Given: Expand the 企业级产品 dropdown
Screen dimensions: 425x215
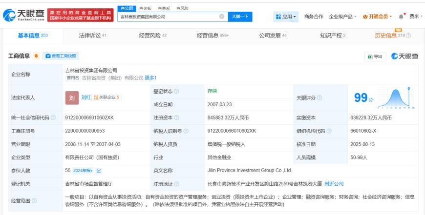Looking at the screenshot, I should click(342, 17).
